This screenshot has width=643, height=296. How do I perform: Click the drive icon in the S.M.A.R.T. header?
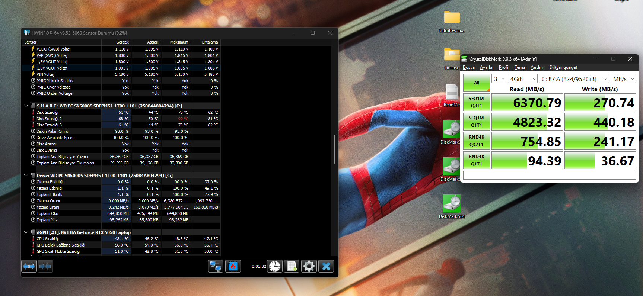click(x=33, y=106)
